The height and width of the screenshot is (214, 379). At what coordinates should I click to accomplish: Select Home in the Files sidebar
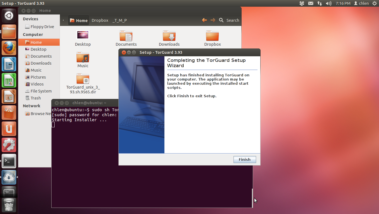[x=39, y=42]
